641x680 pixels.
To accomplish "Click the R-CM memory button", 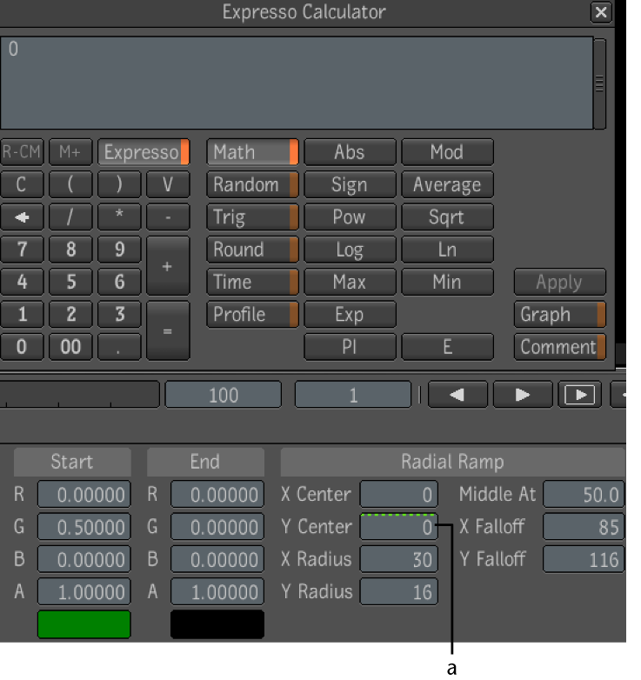I will coord(22,152).
